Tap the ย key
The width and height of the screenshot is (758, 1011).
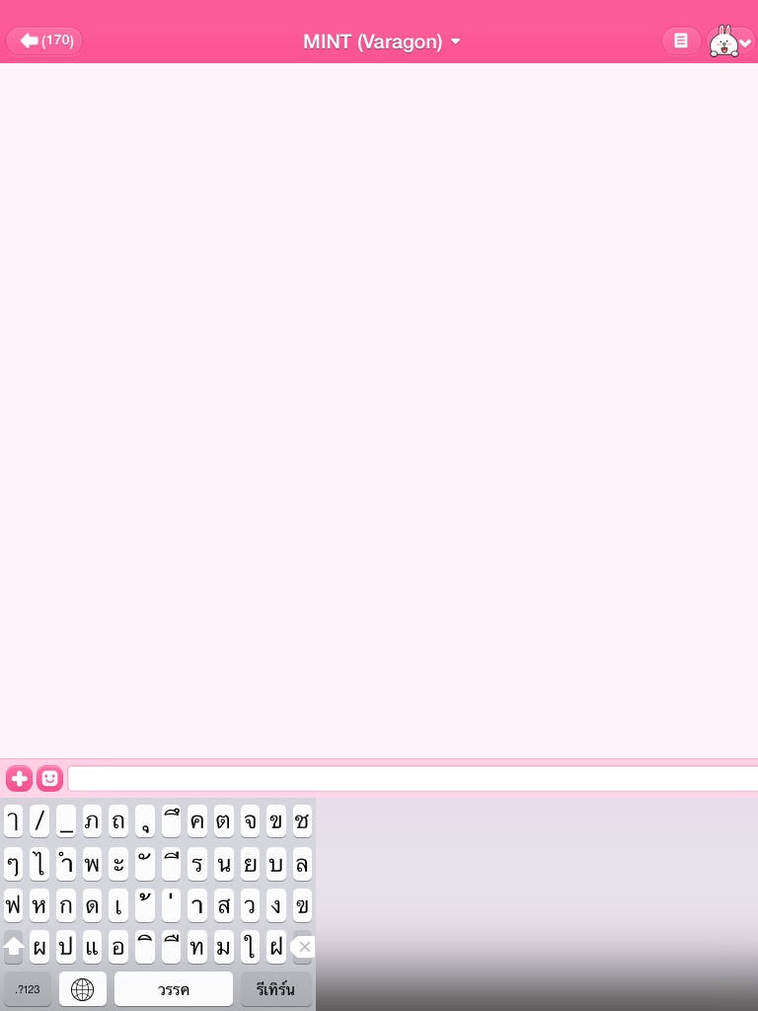250,863
